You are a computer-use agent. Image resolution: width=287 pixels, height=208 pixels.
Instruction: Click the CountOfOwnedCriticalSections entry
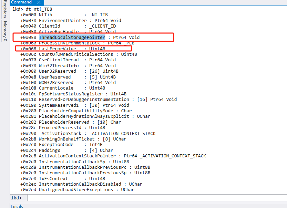[76, 54]
